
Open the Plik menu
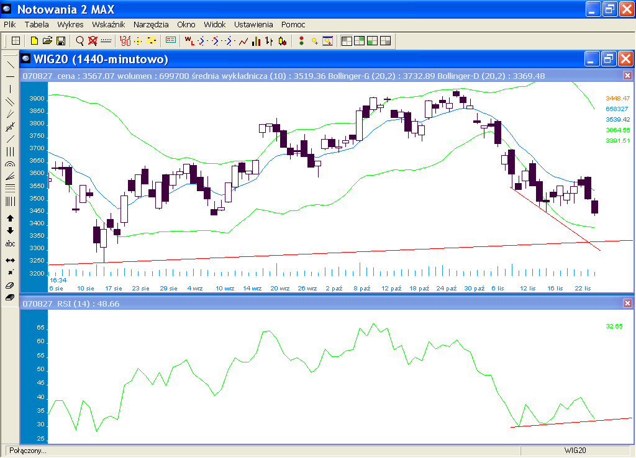click(10, 25)
